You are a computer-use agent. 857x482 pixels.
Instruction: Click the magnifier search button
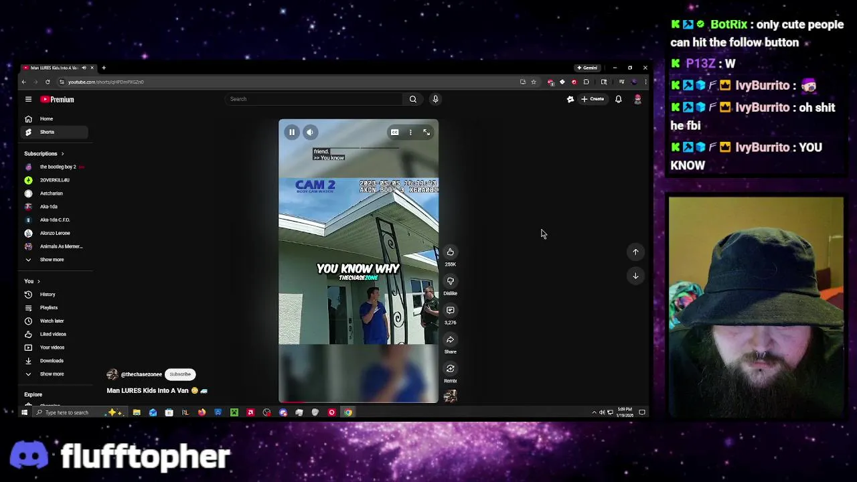pyautogui.click(x=413, y=99)
